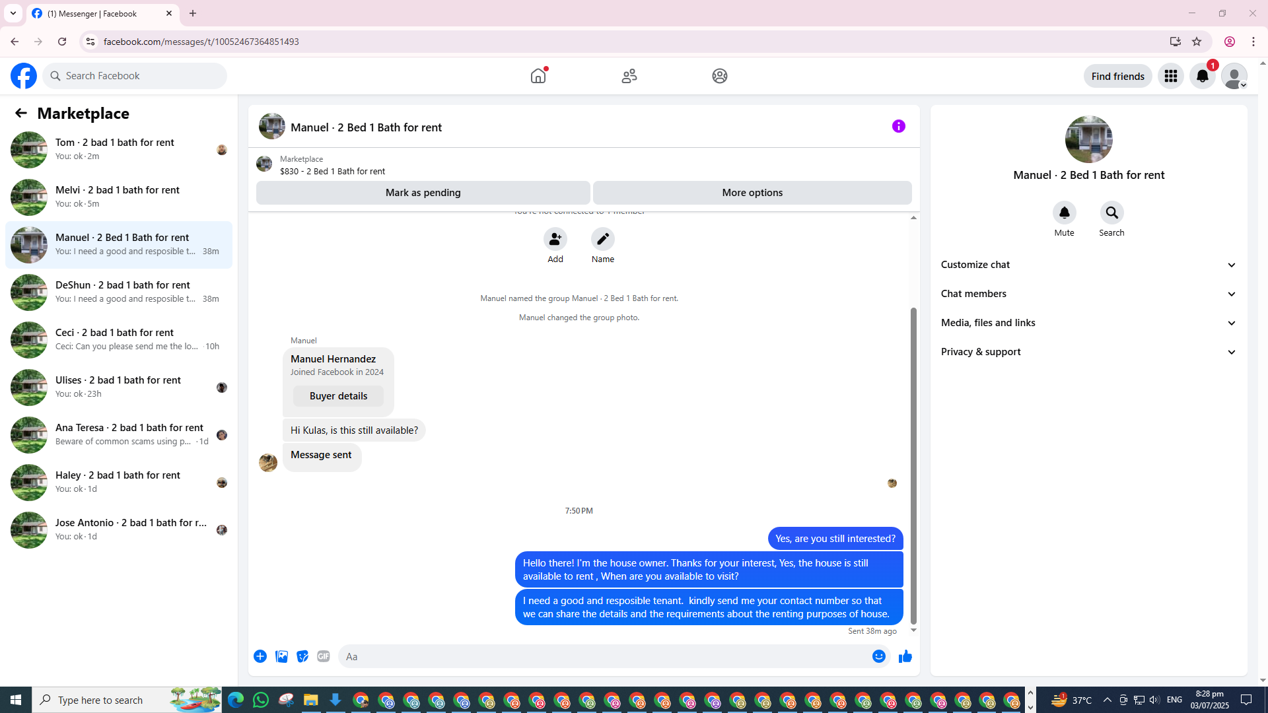
Task: Click the back arrow beside Marketplace
Action: (x=21, y=114)
